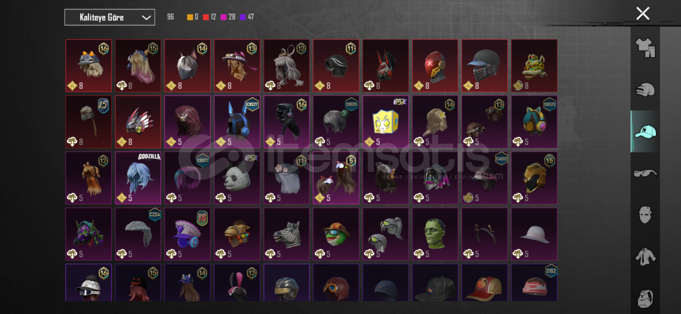Filter by purple quality count 47
This screenshot has width=681, height=314.
point(247,17)
